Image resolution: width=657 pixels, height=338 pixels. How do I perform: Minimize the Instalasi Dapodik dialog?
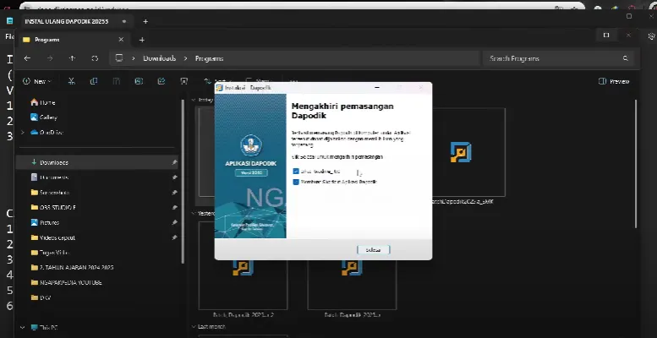pyautogui.click(x=377, y=88)
